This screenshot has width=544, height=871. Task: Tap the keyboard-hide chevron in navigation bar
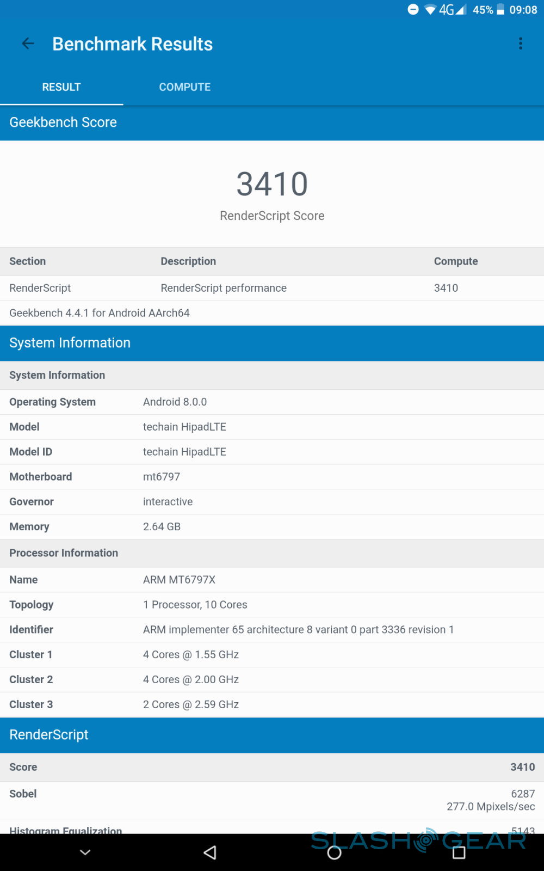coord(85,852)
